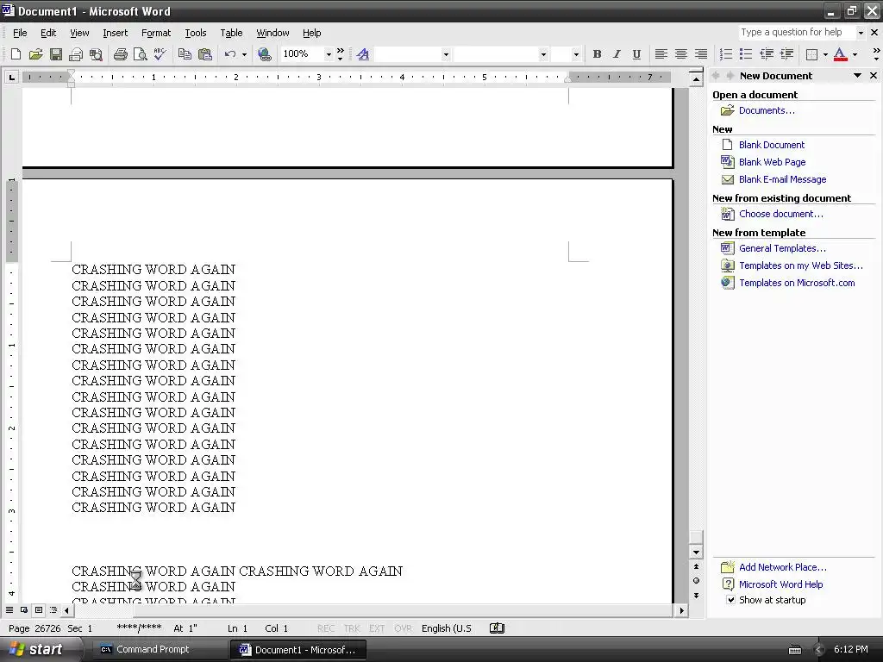Image resolution: width=883 pixels, height=662 pixels.
Task: Undo the last action
Action: click(x=229, y=54)
